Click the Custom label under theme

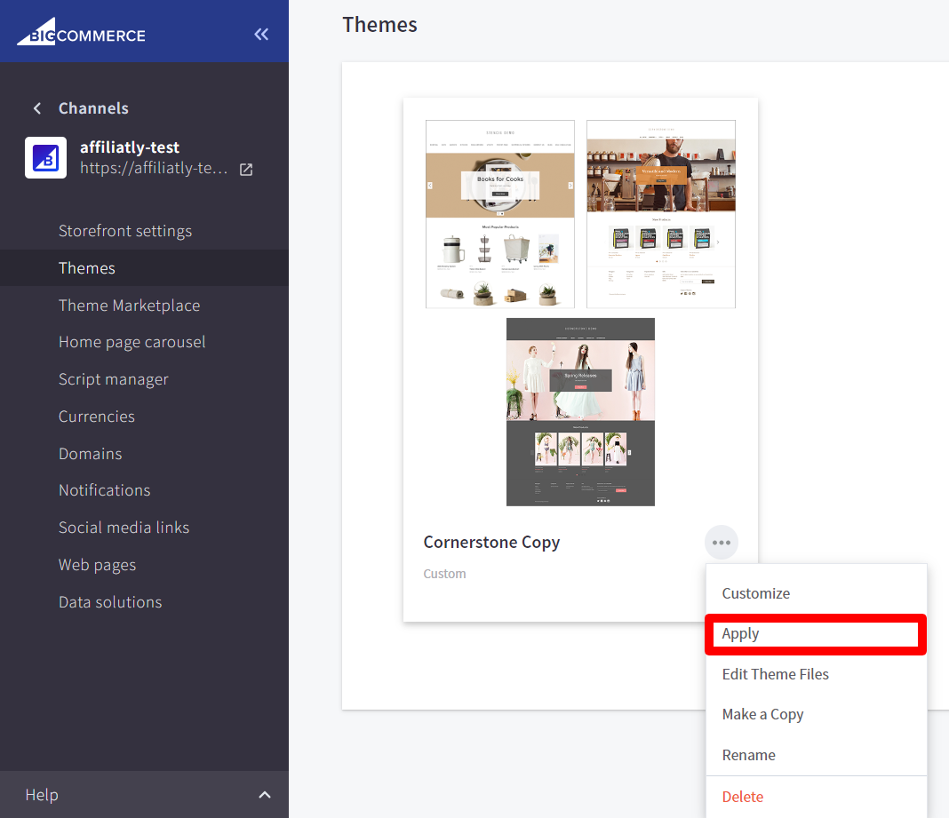[x=445, y=574]
